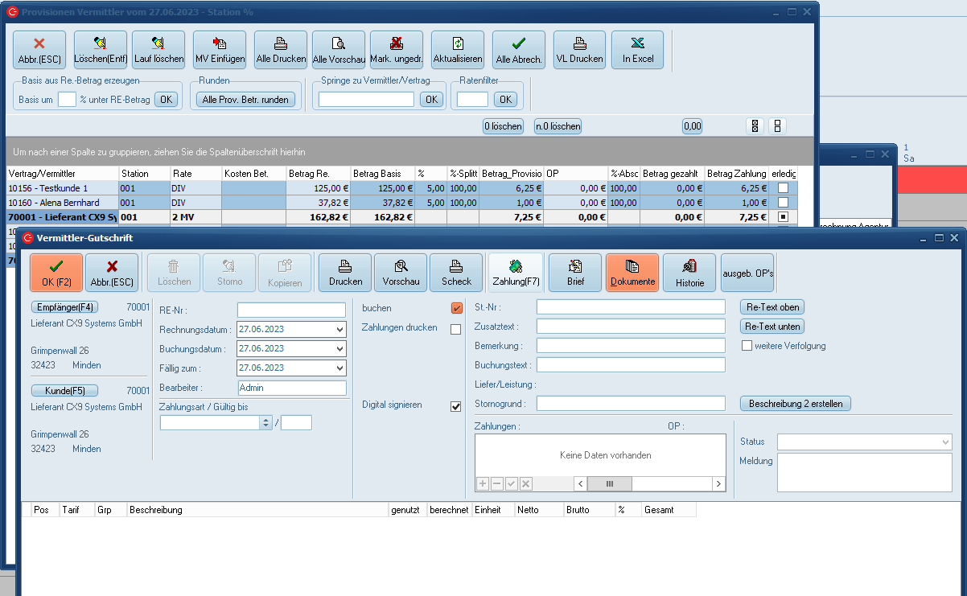Uncheck the buchen checkbox
The height and width of the screenshot is (596, 967).
456,308
